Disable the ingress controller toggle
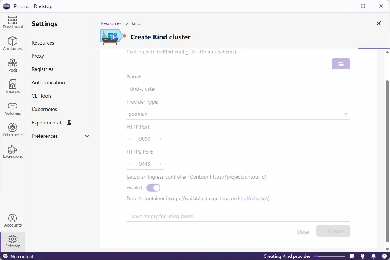 153,188
